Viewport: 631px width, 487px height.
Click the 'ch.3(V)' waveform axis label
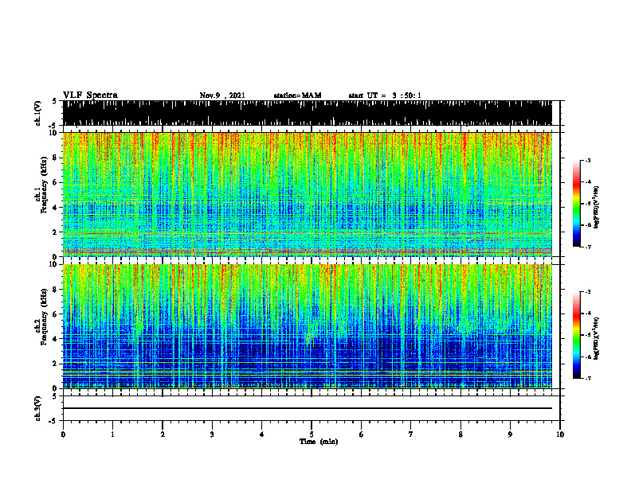38,408
